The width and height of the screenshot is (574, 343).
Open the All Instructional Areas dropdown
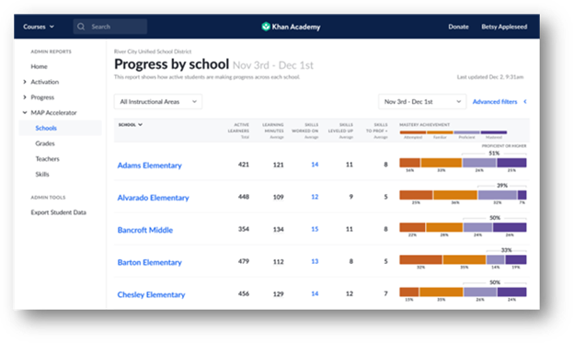pyautogui.click(x=158, y=101)
